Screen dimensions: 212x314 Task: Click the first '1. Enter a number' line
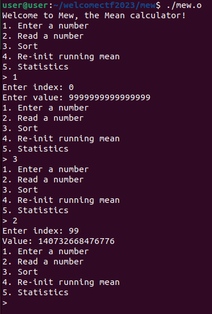[x=45, y=26]
